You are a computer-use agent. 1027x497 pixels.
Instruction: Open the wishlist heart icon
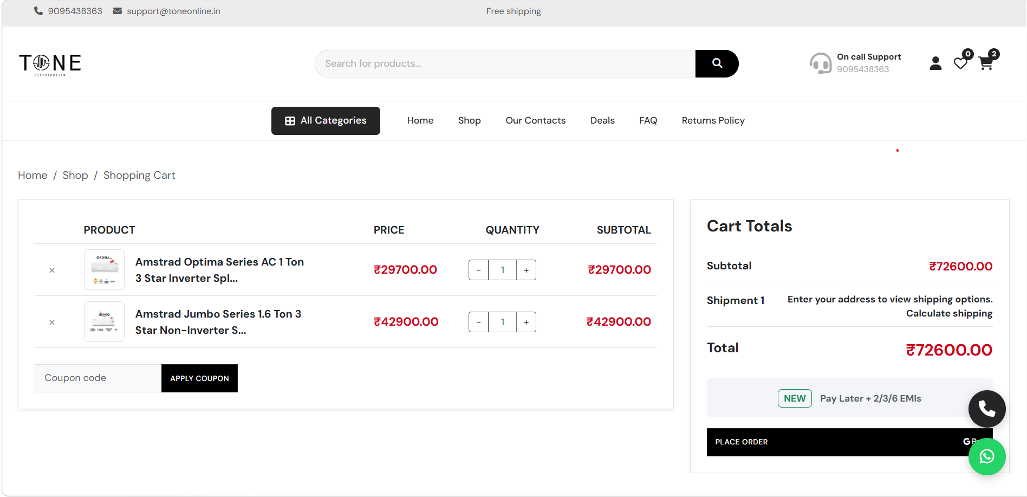[x=960, y=63]
